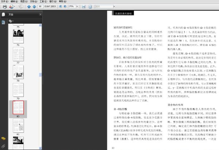The image size is (219, 150).
Task: Open the 帮助 (Help) menu
Action: tap(62, 1)
